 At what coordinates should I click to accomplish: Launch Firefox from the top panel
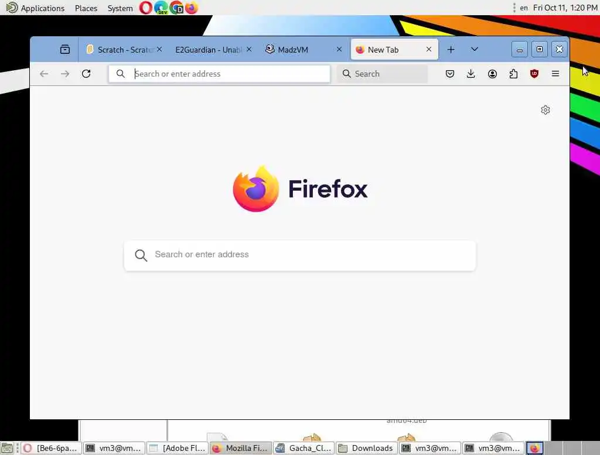tap(192, 8)
